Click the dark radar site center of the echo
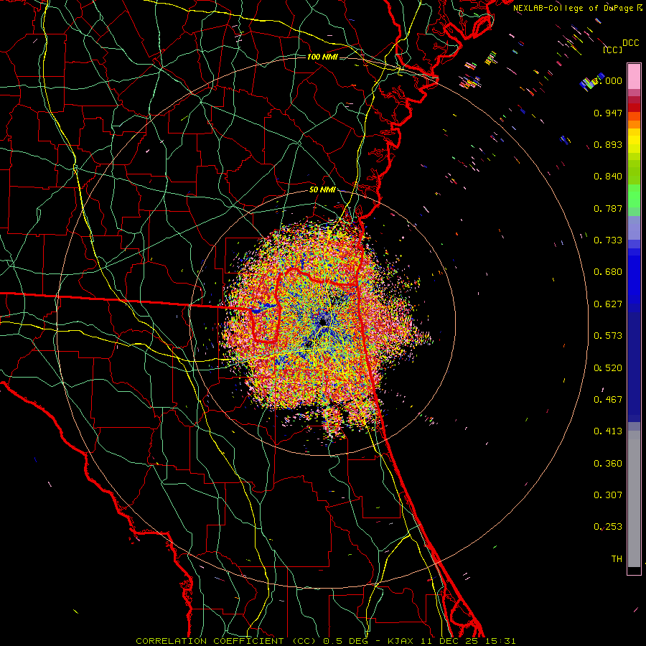 [x=324, y=321]
